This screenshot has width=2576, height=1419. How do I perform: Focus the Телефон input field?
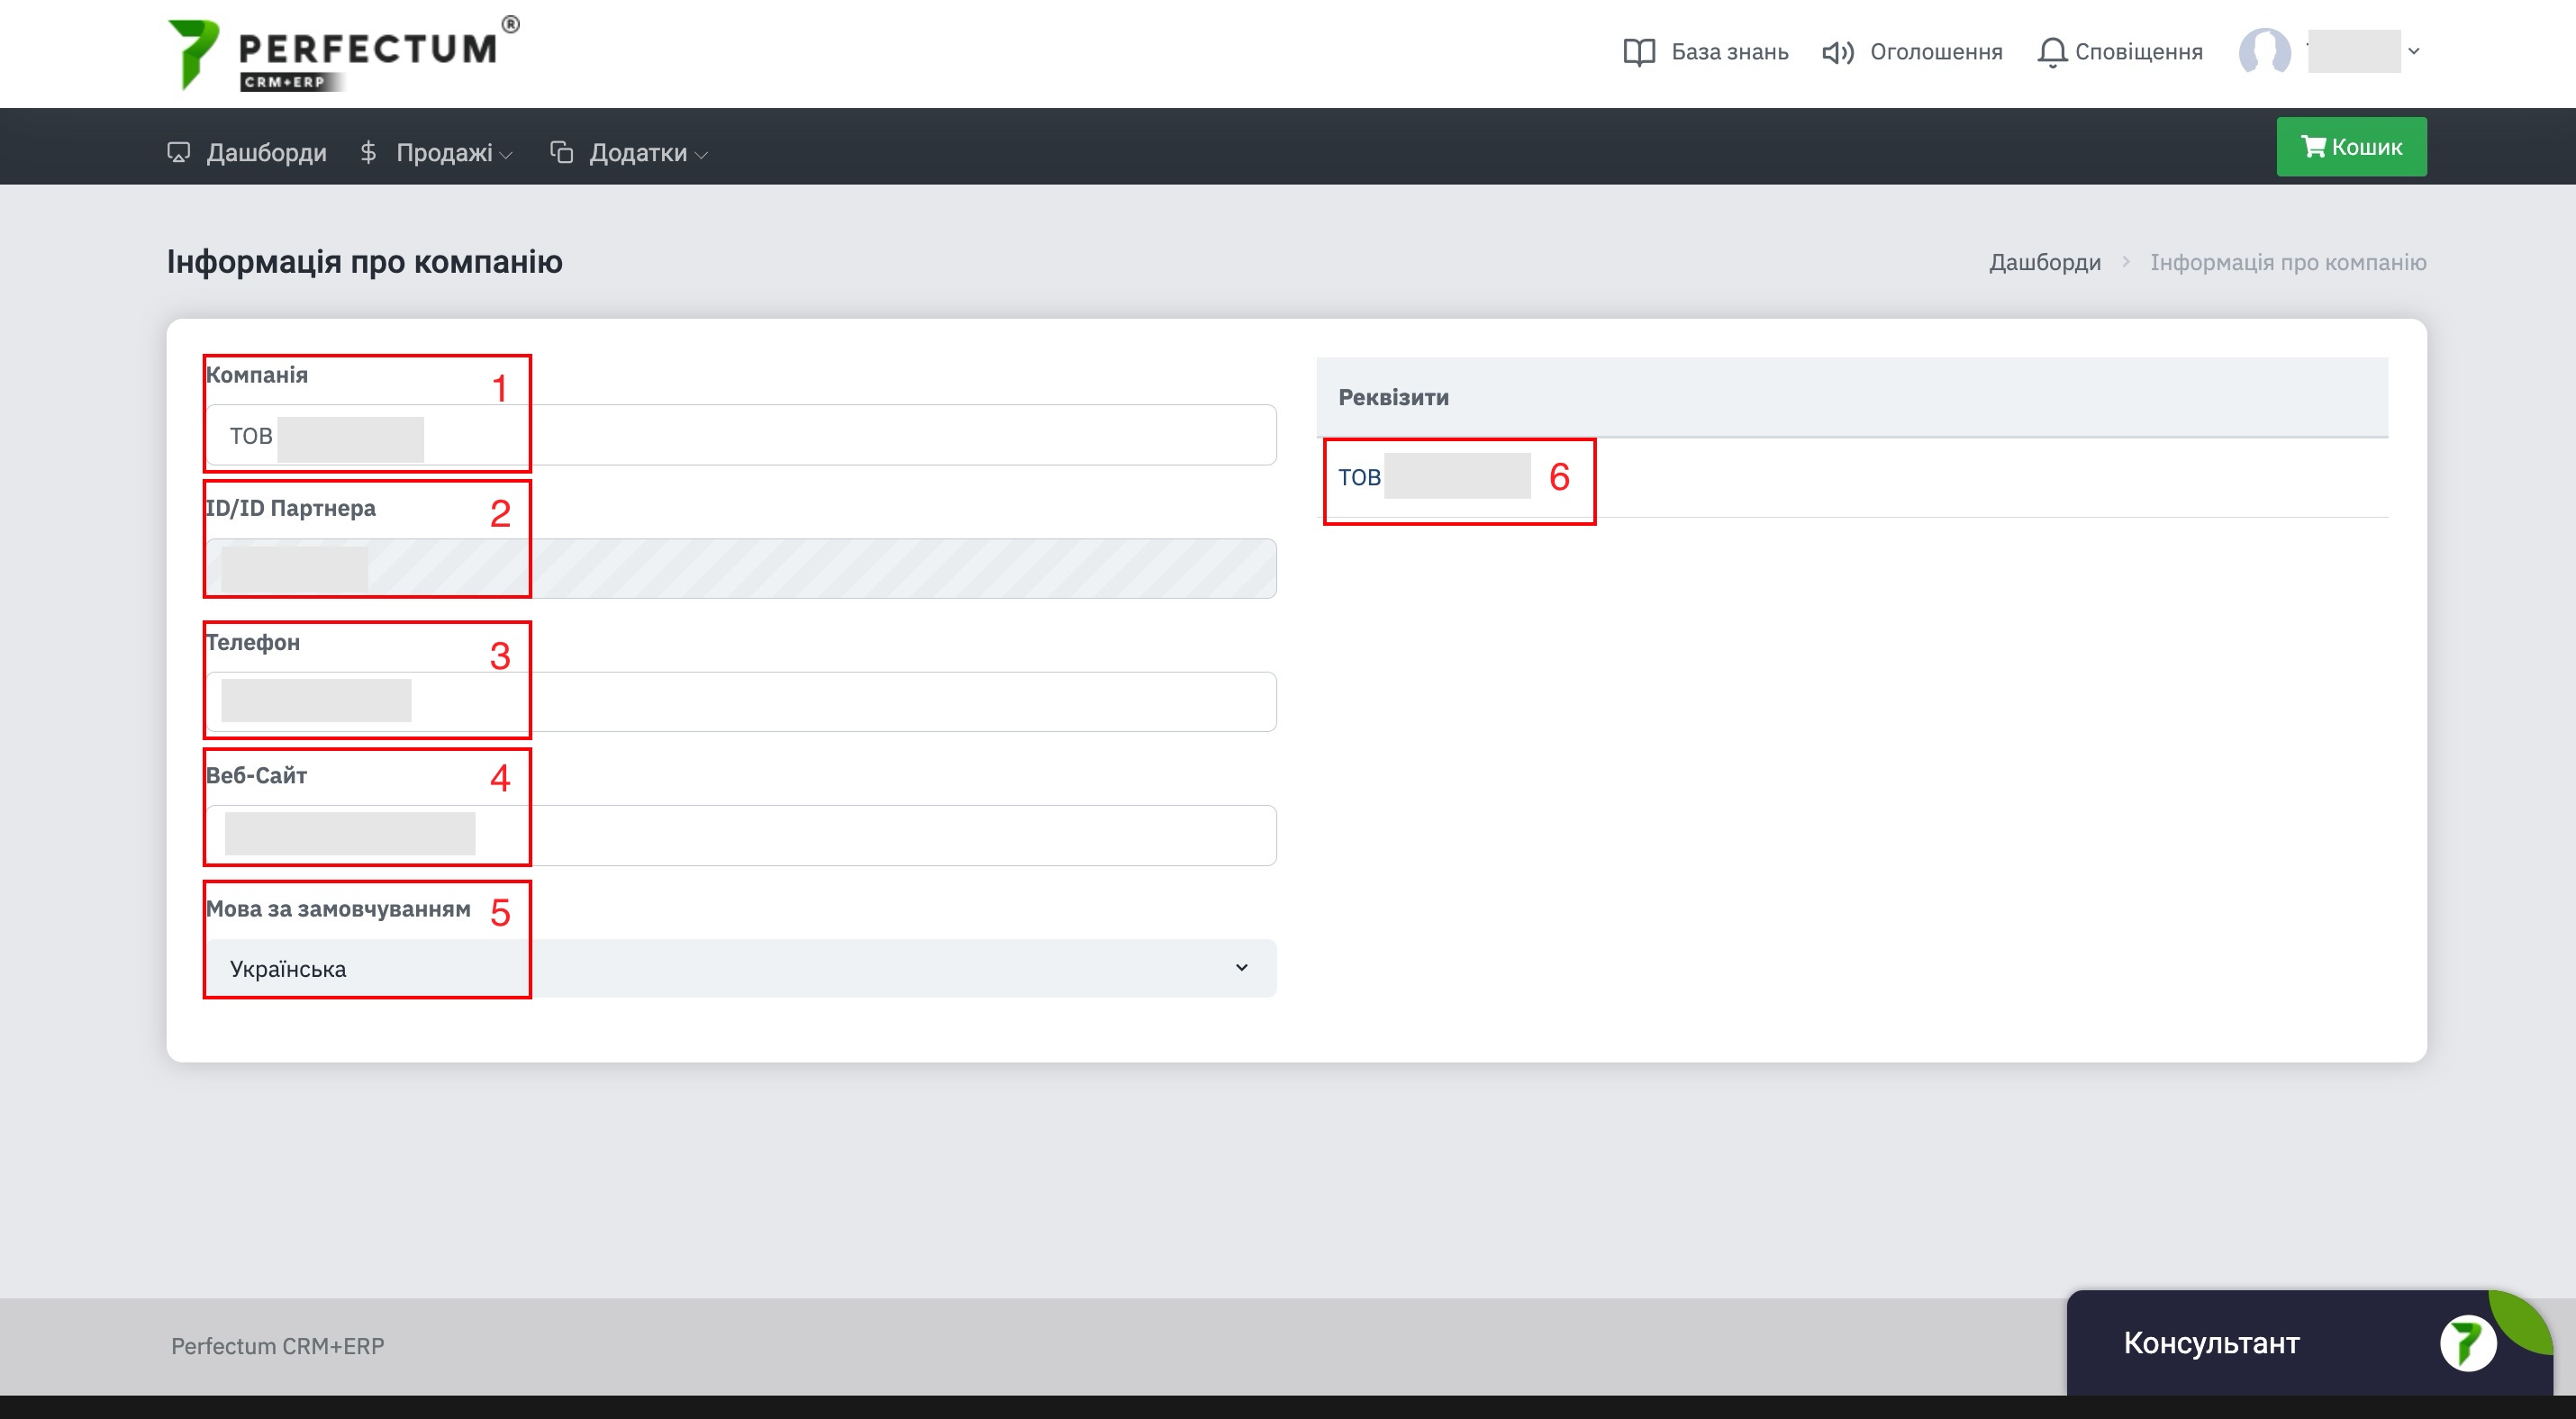coord(741,701)
